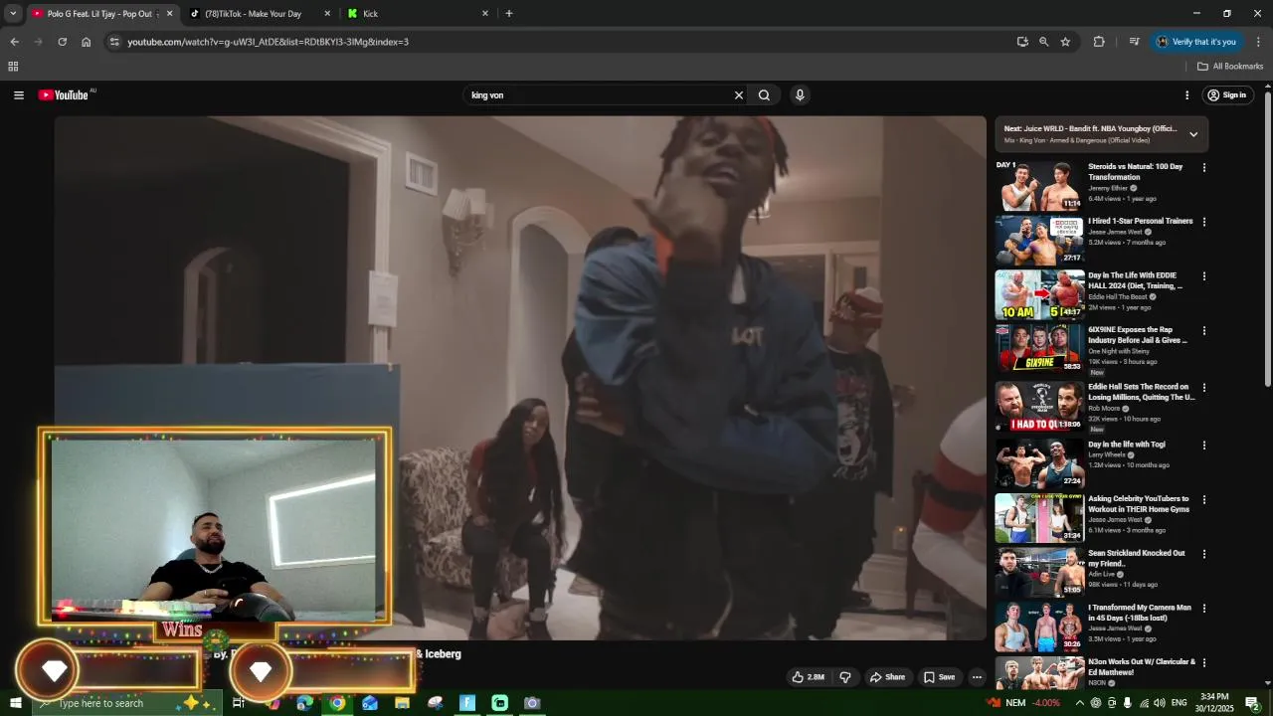
Task: Dislike this video
Action: point(845,677)
